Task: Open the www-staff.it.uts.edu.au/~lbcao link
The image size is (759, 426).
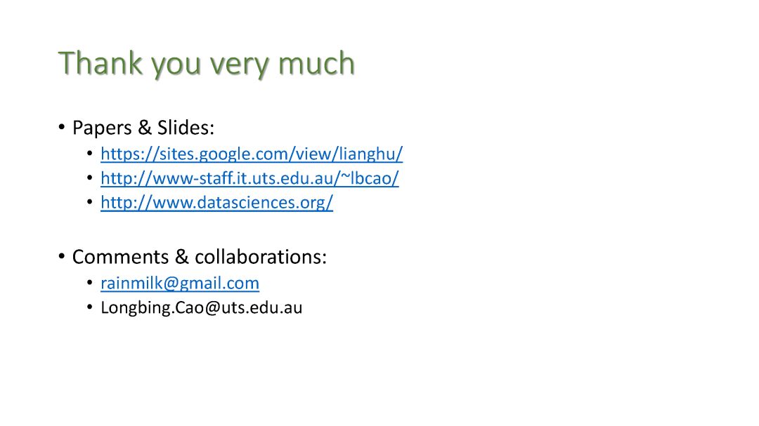Action: tap(249, 178)
